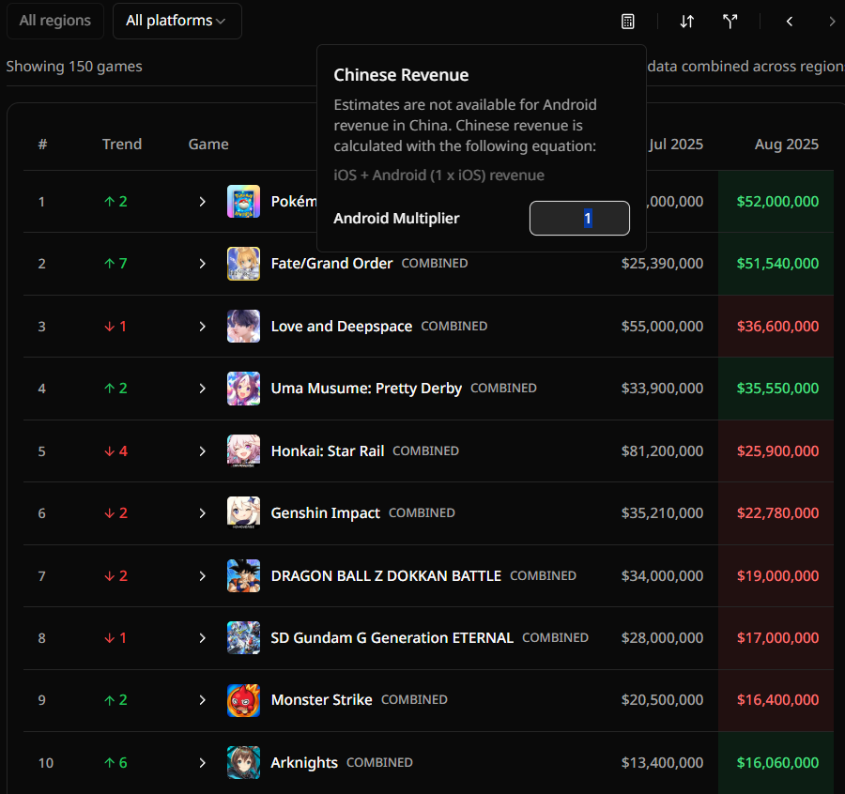Go to next month with right chevron
The width and height of the screenshot is (845, 794).
pos(832,22)
